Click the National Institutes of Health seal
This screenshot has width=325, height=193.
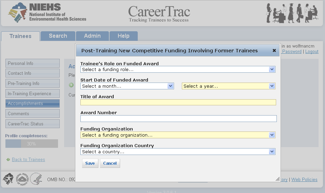point(22,179)
